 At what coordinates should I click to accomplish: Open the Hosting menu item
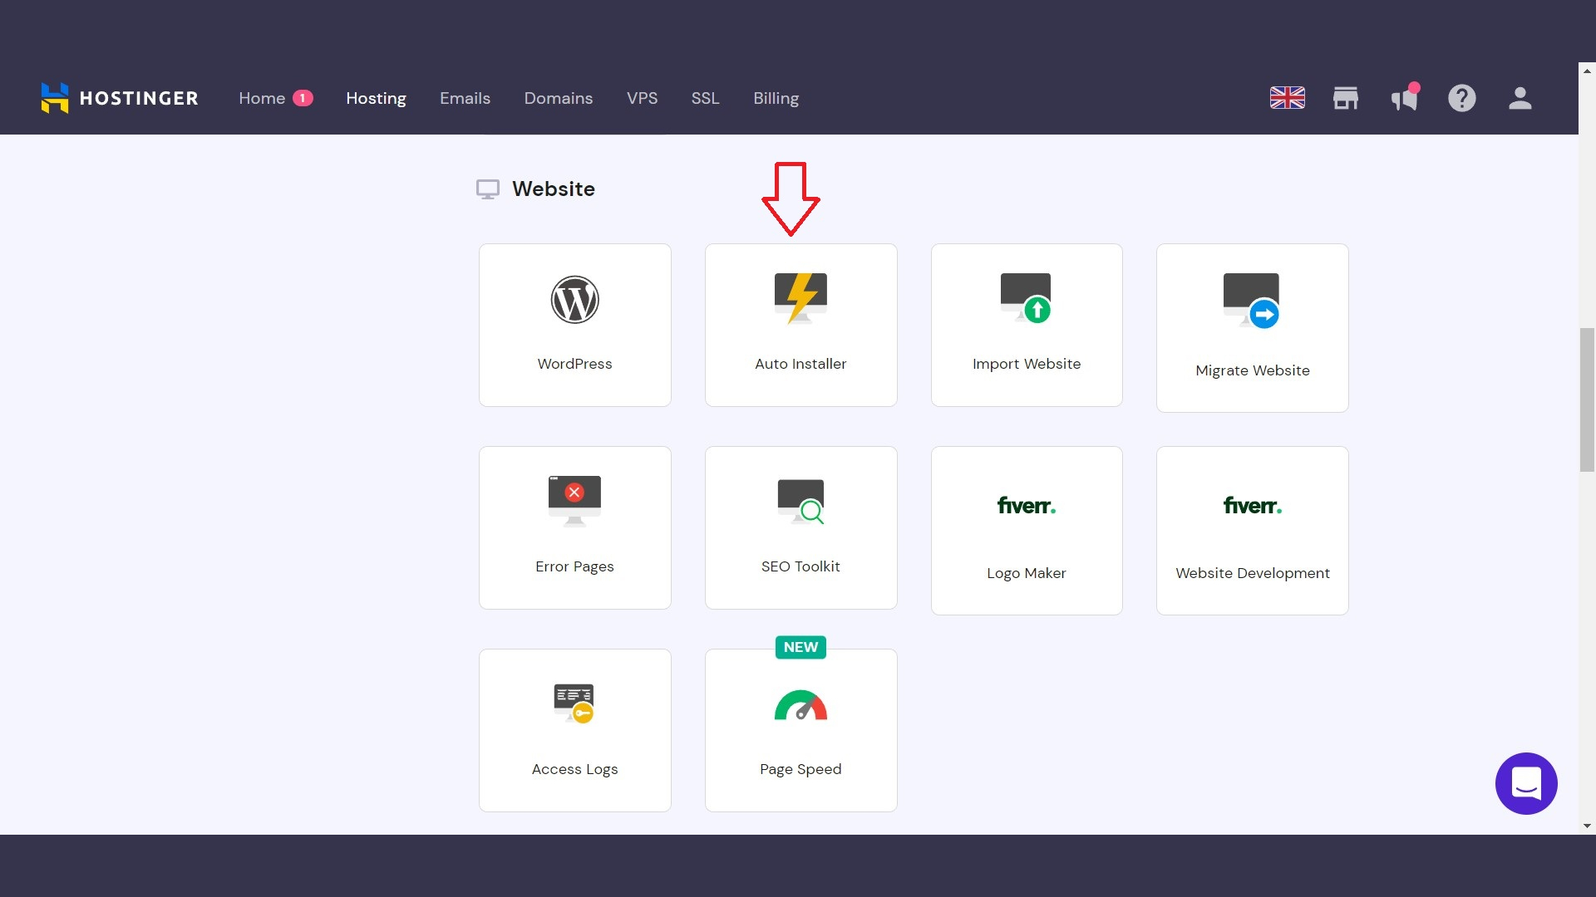click(376, 98)
